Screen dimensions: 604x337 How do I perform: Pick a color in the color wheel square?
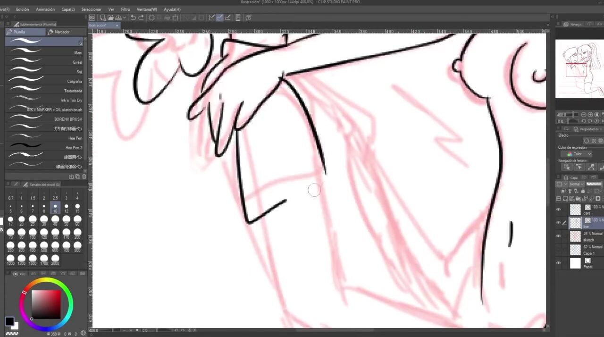point(46,304)
